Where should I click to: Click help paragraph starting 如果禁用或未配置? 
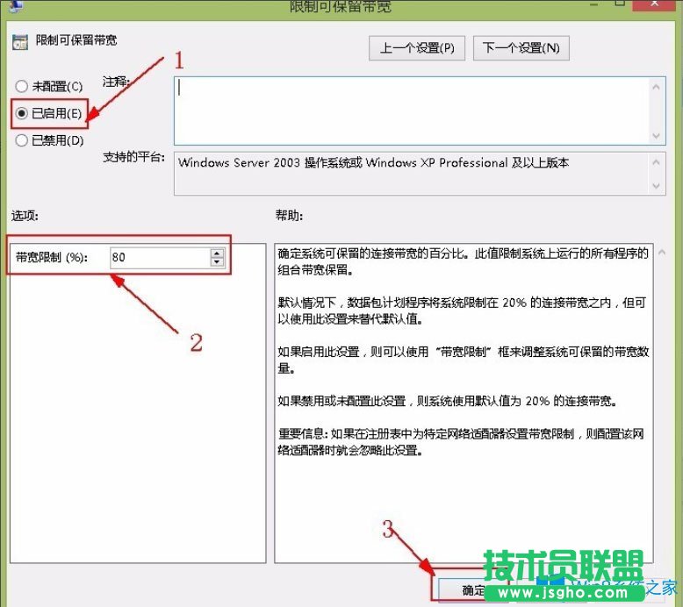pyautogui.click(x=448, y=401)
